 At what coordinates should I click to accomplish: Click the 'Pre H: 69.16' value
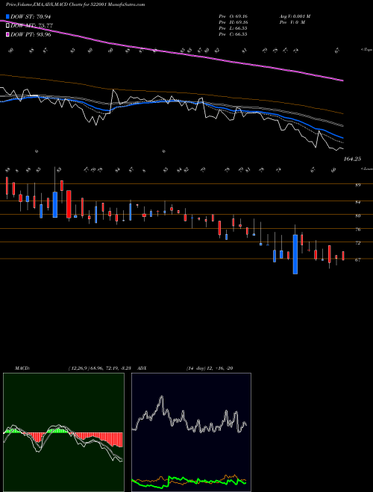(233, 22)
